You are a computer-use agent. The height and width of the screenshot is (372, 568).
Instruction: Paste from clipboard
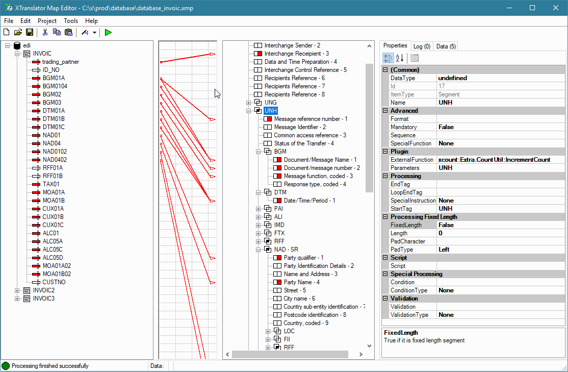(68, 32)
